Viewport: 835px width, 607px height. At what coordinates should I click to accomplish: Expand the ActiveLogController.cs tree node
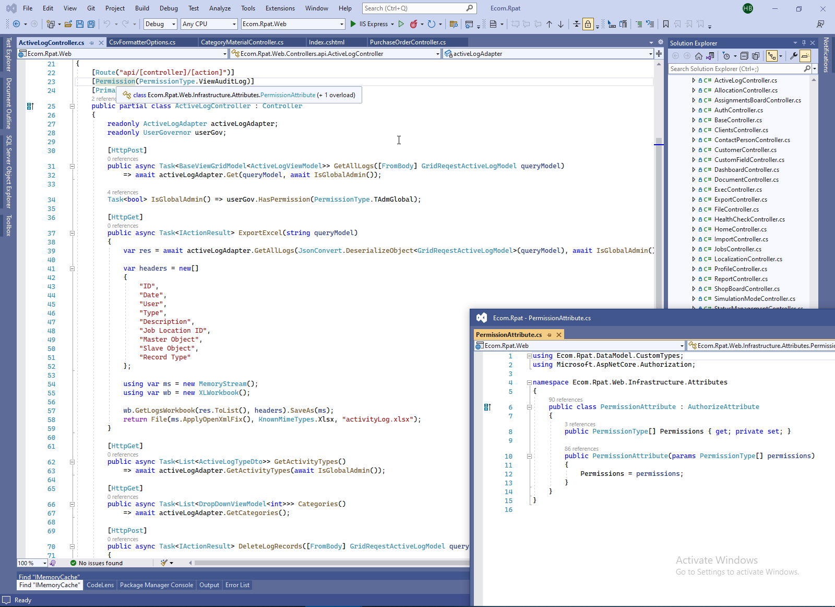pos(694,80)
